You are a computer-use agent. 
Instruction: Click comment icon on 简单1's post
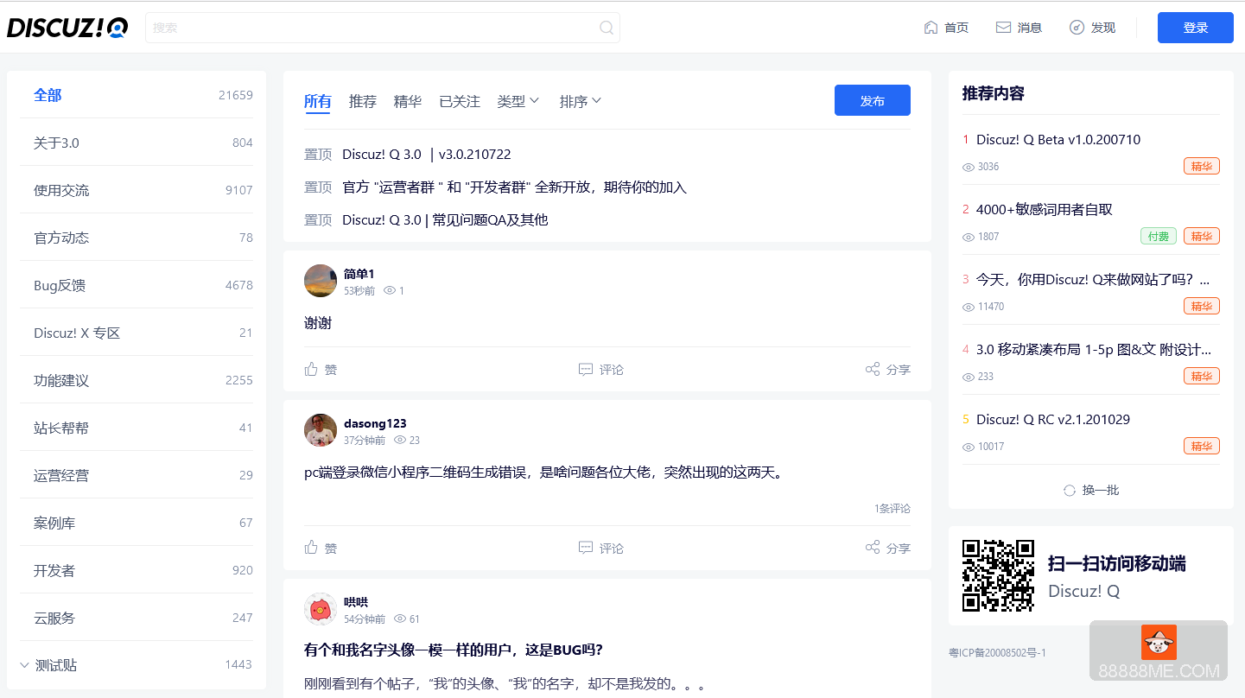point(586,369)
